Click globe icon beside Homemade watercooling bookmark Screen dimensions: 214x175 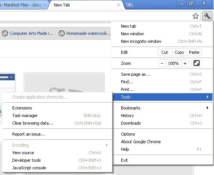point(62,33)
